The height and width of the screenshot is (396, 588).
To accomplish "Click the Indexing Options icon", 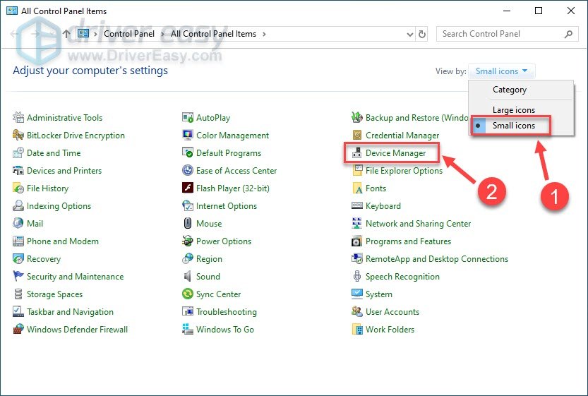I will [x=18, y=205].
